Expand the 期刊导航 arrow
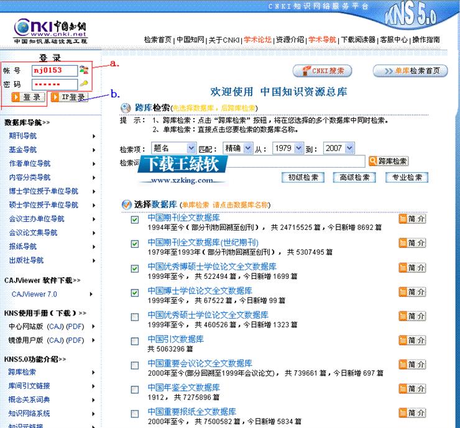 (x=94, y=136)
